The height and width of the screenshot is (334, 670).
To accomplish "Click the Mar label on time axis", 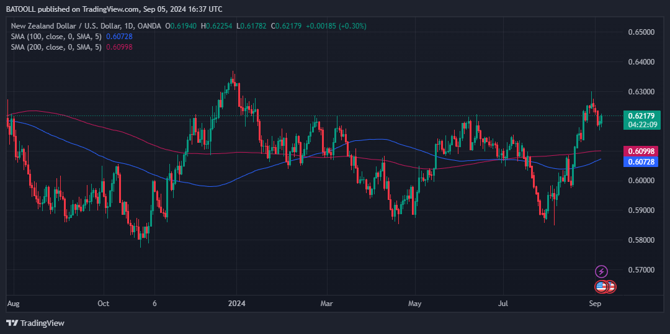I will 326,304.
